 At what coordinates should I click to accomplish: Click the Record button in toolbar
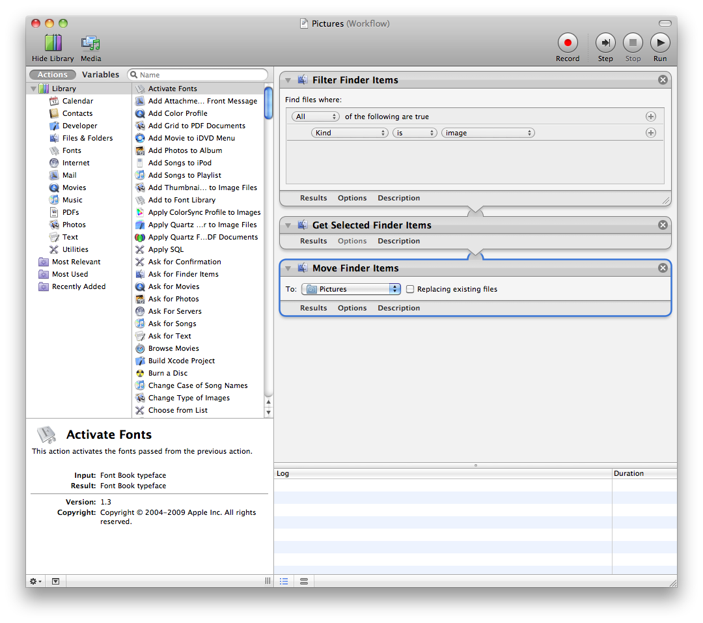tap(567, 44)
